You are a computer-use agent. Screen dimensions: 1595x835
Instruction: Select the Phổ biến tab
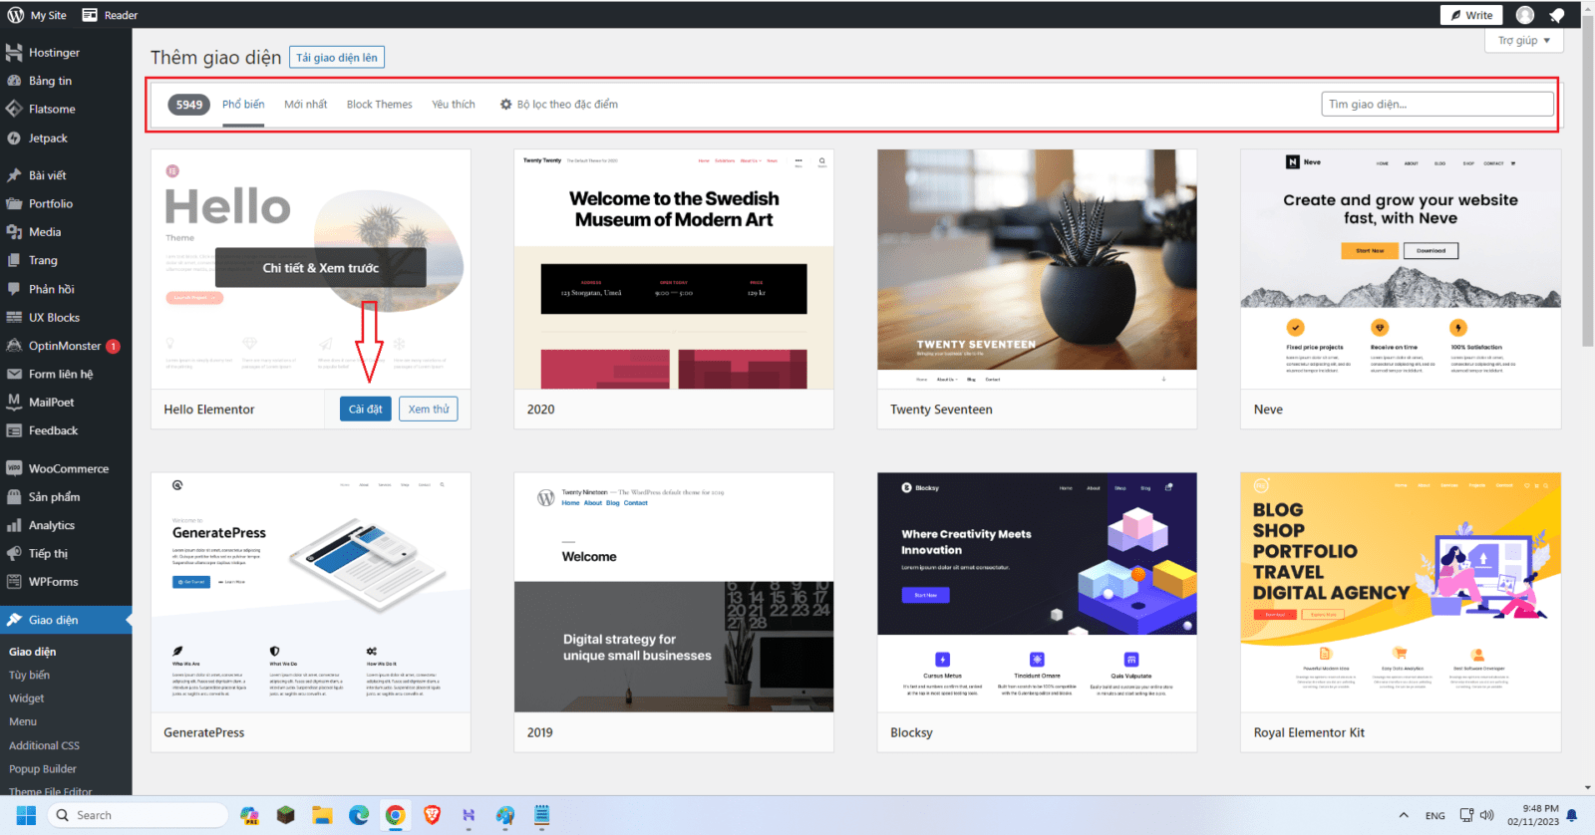243,105
